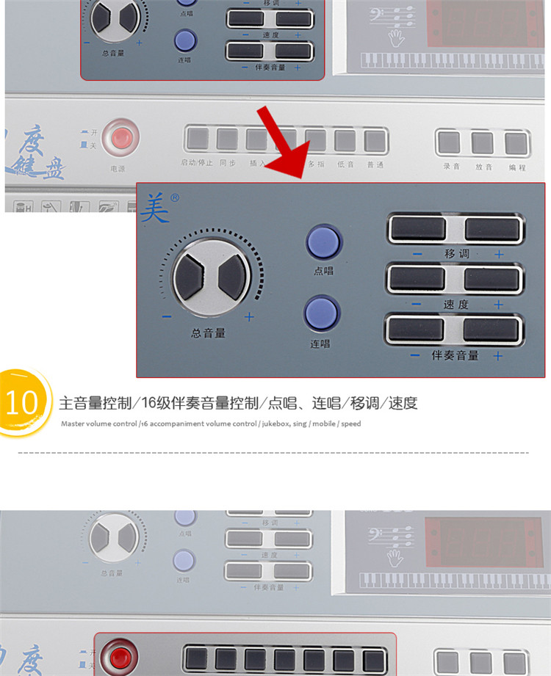
Task: Click the 启动/停止 start-stop button
Action: (x=198, y=139)
